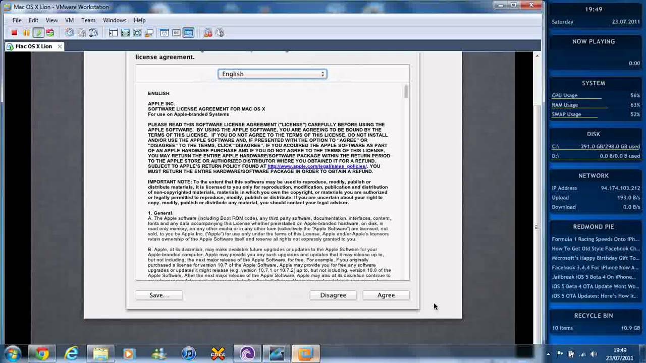Open the English language dropdown
Screen dimensions: 646x363
(x=273, y=74)
